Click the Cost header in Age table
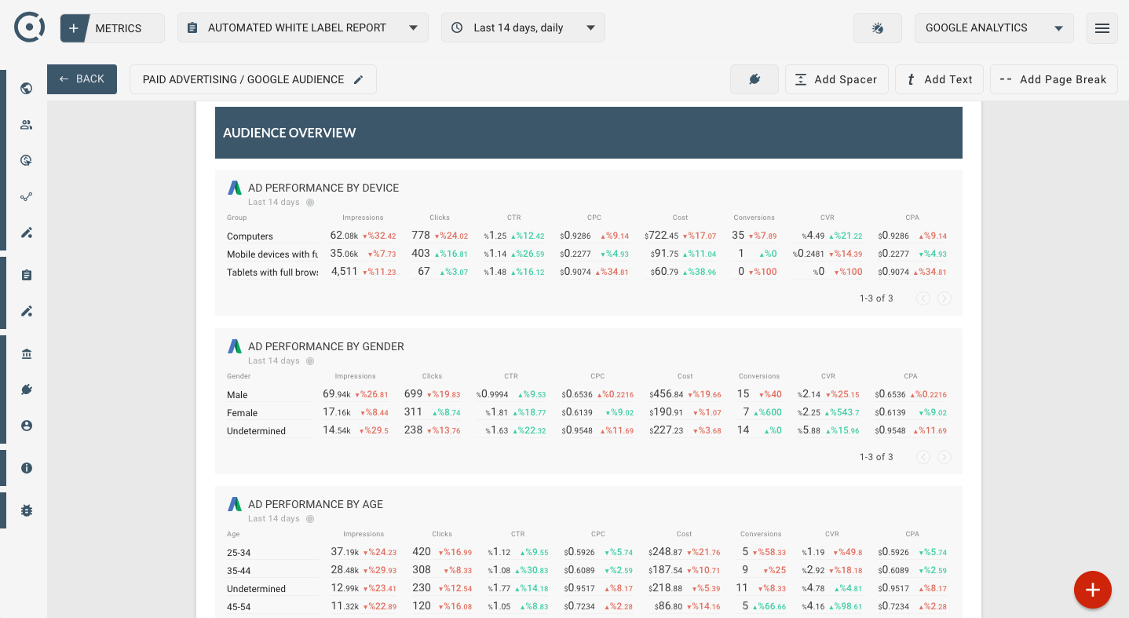 click(685, 534)
